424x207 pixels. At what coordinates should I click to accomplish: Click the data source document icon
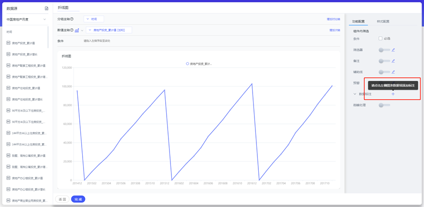click(x=47, y=9)
